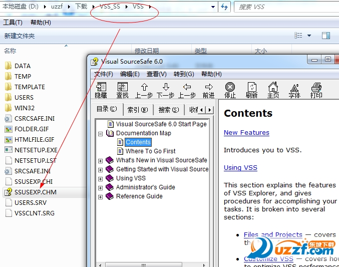The image size is (339, 267).
Task: Expand the Administrator's Guide node
Action: [x=100, y=188]
